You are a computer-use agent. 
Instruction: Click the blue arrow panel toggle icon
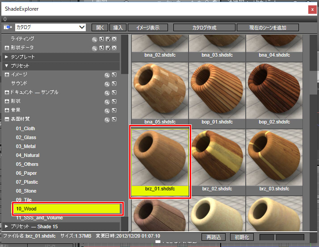(x=8, y=27)
